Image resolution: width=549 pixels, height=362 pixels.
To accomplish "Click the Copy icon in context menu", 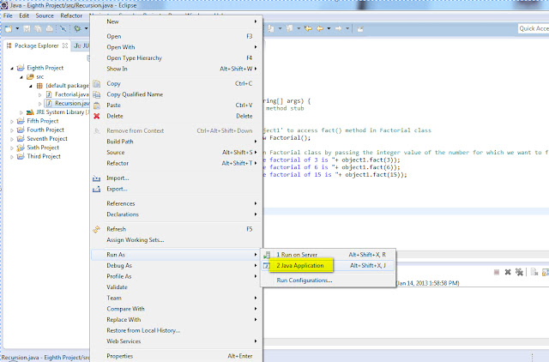I will click(x=97, y=84).
